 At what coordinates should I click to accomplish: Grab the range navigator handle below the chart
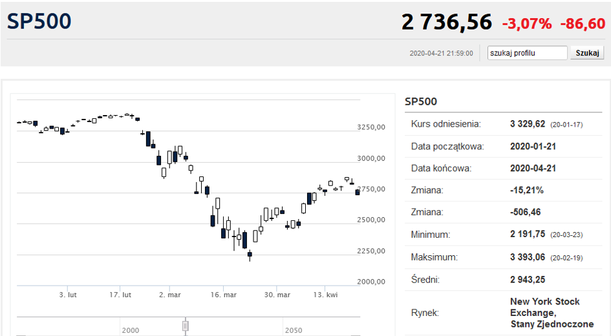click(x=185, y=326)
